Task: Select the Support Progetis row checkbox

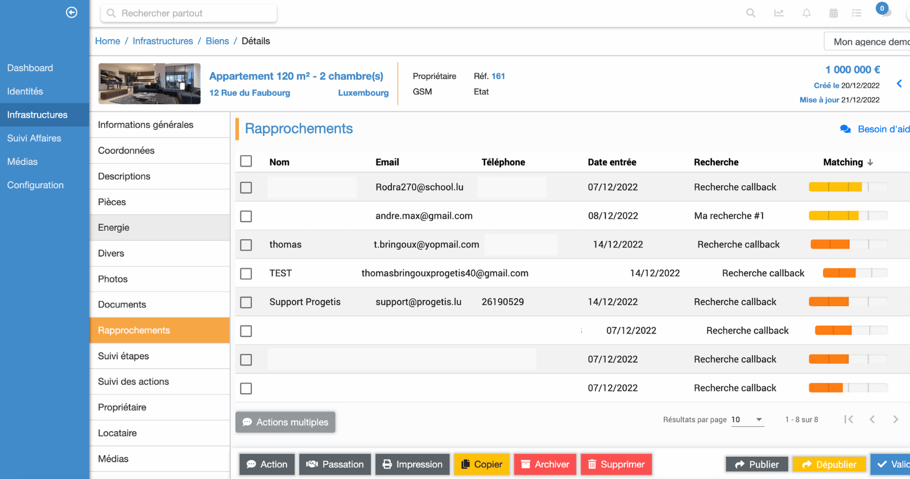Action: (x=246, y=302)
